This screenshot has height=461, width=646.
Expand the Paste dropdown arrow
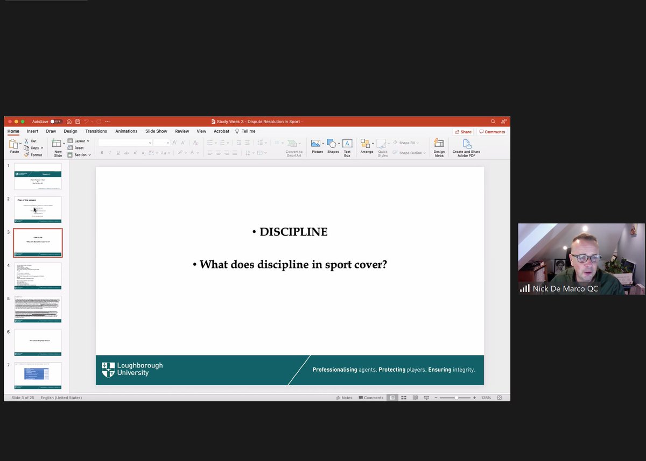pyautogui.click(x=20, y=144)
